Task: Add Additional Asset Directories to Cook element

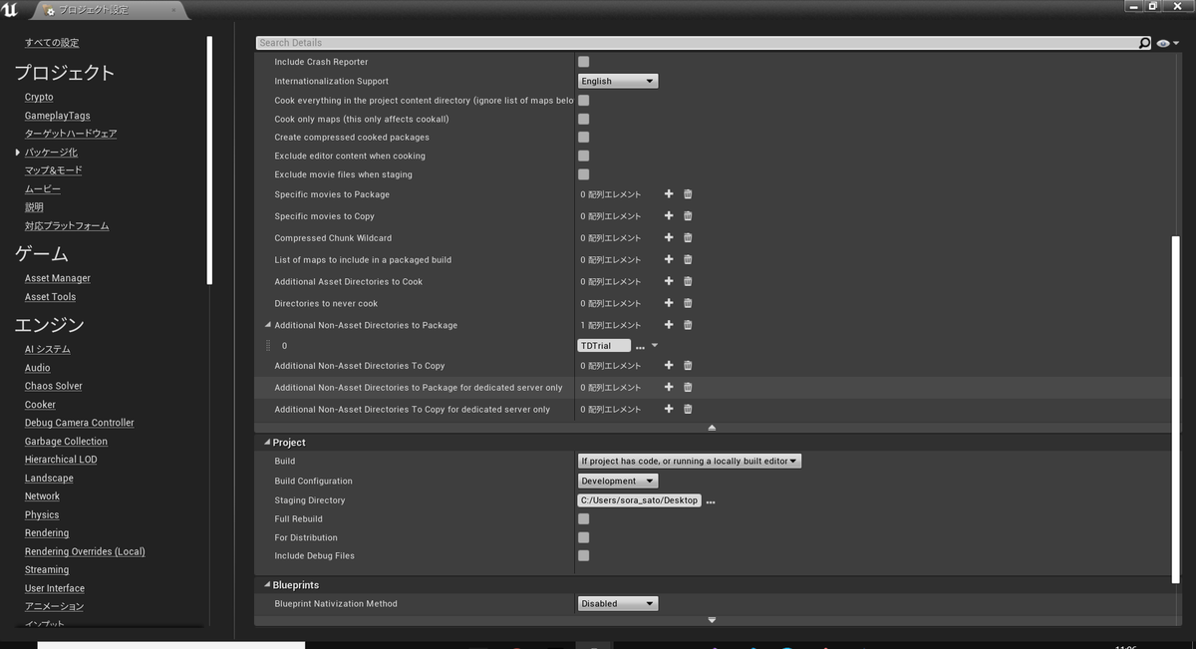Action: point(669,282)
